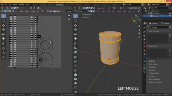Open the Vertex menu in 3D viewport
172x96 pixels.
click(119, 11)
